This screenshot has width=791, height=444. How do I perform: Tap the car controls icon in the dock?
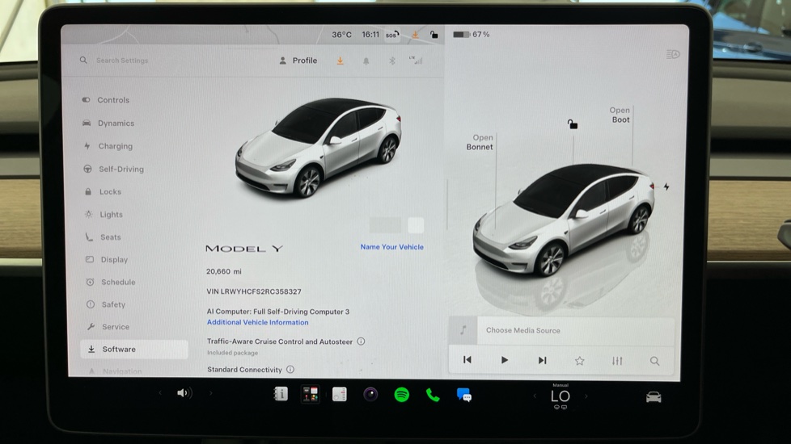[x=654, y=397]
